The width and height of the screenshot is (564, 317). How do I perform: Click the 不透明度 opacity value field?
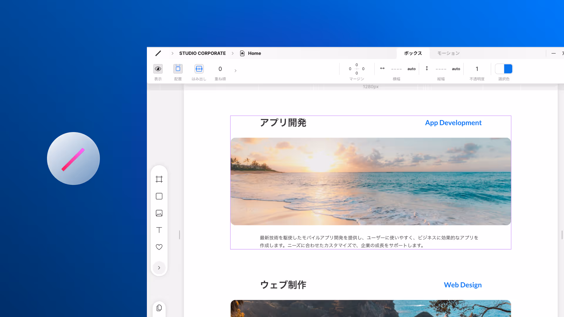pos(477,69)
